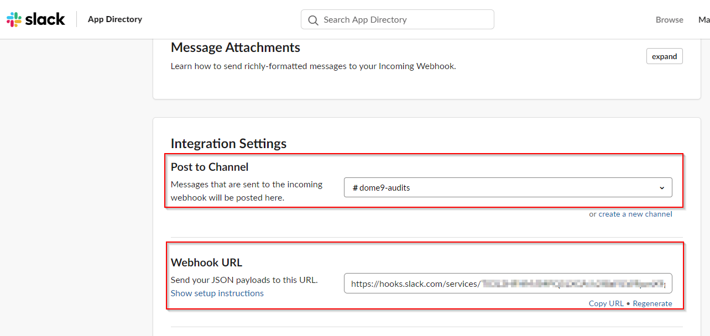
Task: Open the #dome9-audits channel dropdown
Action: pos(508,187)
